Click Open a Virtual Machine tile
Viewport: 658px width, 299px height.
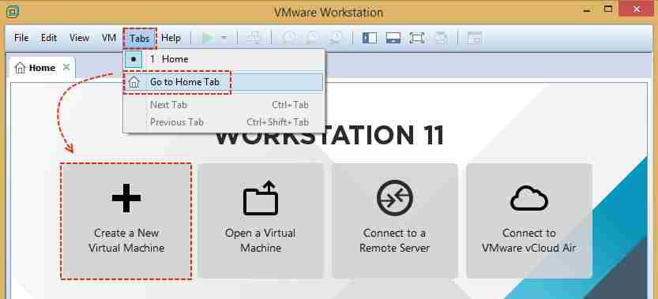point(261,221)
